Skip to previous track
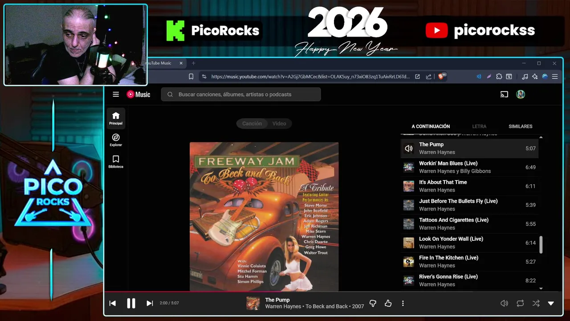570x321 pixels. point(113,303)
